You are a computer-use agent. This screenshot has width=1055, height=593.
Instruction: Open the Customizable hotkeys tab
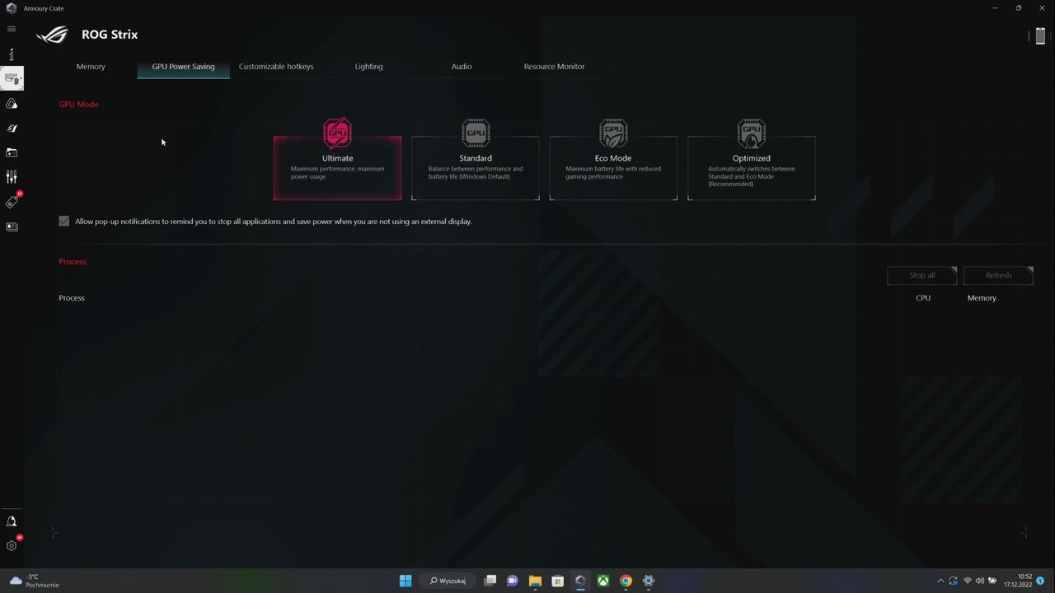pos(276,67)
